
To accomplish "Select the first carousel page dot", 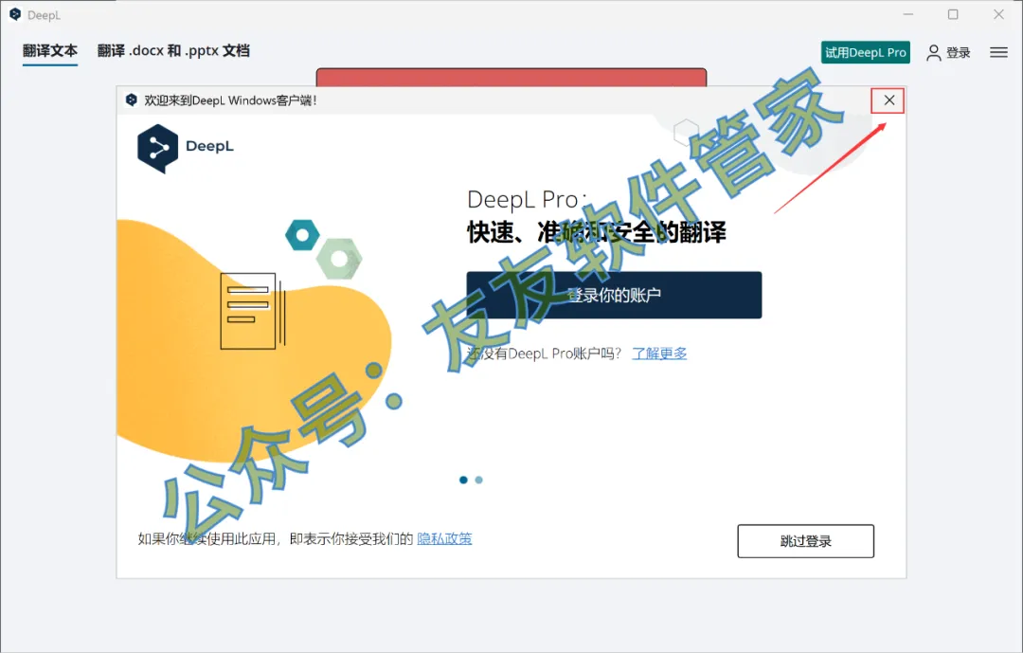I will (x=463, y=480).
